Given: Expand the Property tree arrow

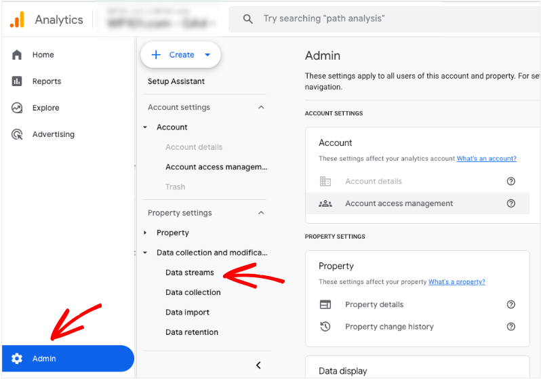Looking at the screenshot, I should (145, 233).
